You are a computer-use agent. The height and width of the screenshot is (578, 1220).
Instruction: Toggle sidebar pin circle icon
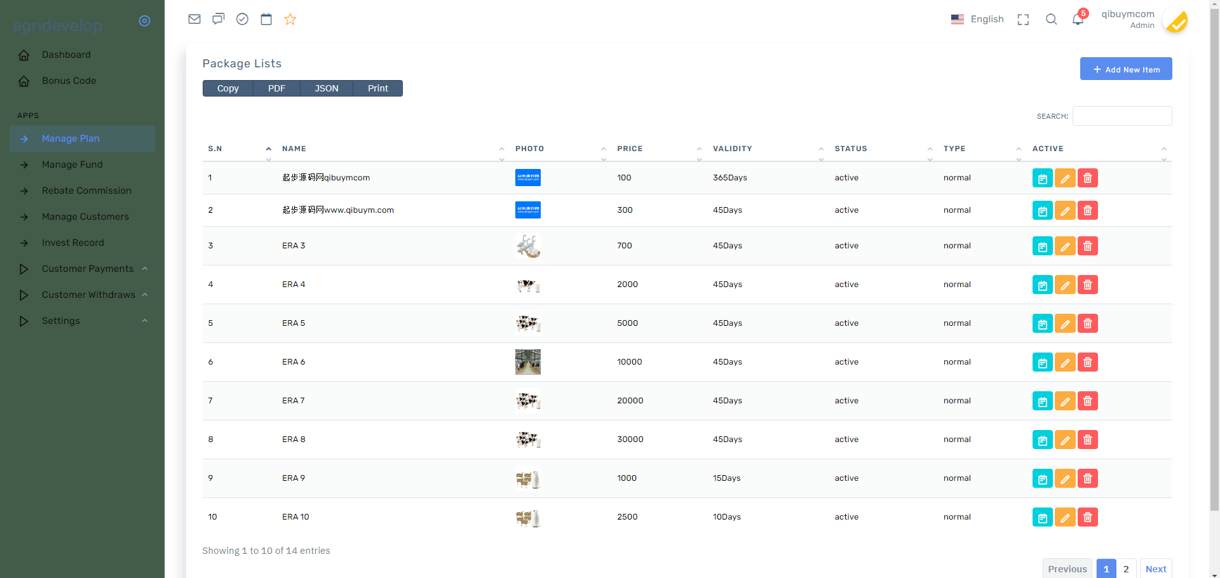coord(145,21)
